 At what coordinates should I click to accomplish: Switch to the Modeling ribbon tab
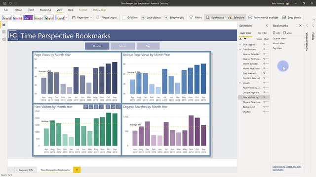pos(45,10)
